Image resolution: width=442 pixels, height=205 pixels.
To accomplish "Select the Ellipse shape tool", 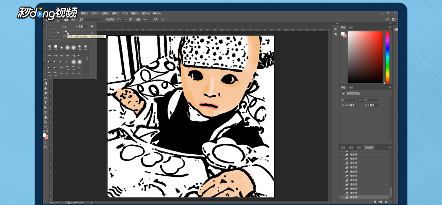I will (x=45, y=112).
